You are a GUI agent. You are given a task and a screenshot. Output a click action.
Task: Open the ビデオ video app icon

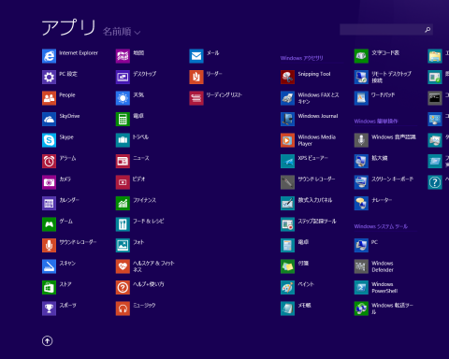pyautogui.click(x=123, y=182)
